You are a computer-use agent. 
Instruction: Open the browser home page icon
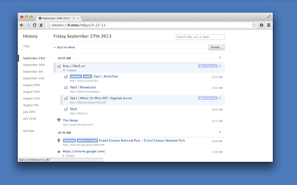pyautogui.click(x=41, y=25)
